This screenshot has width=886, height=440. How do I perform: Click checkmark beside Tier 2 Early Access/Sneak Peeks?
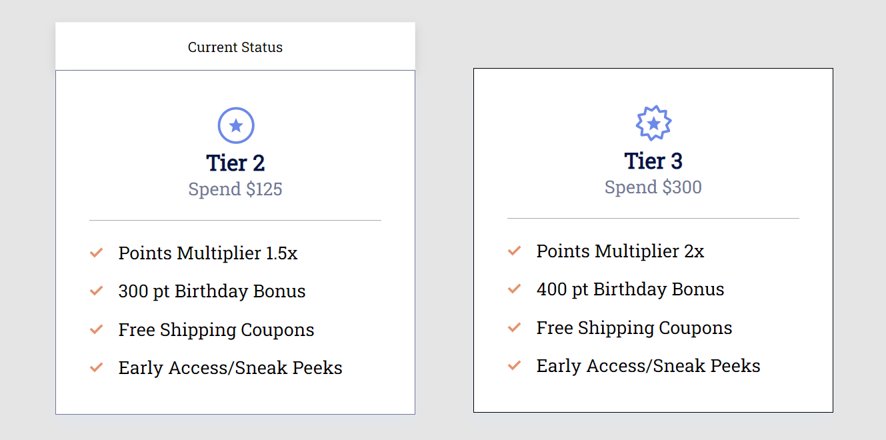tap(96, 367)
